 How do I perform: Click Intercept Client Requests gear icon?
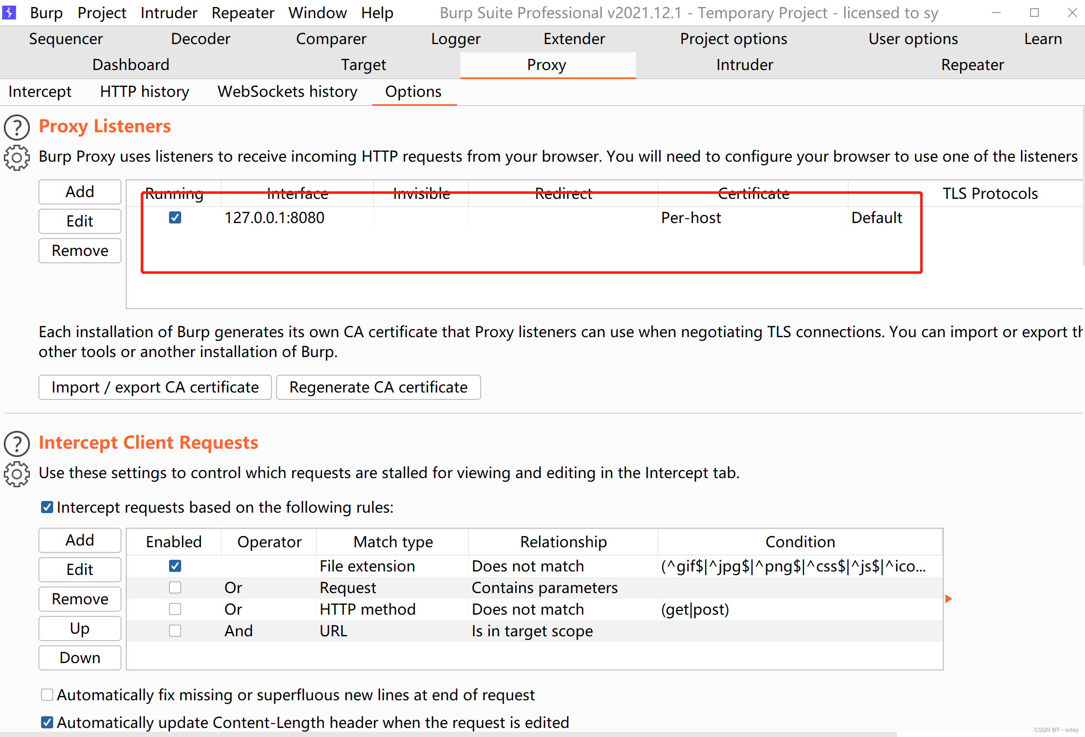click(x=17, y=474)
